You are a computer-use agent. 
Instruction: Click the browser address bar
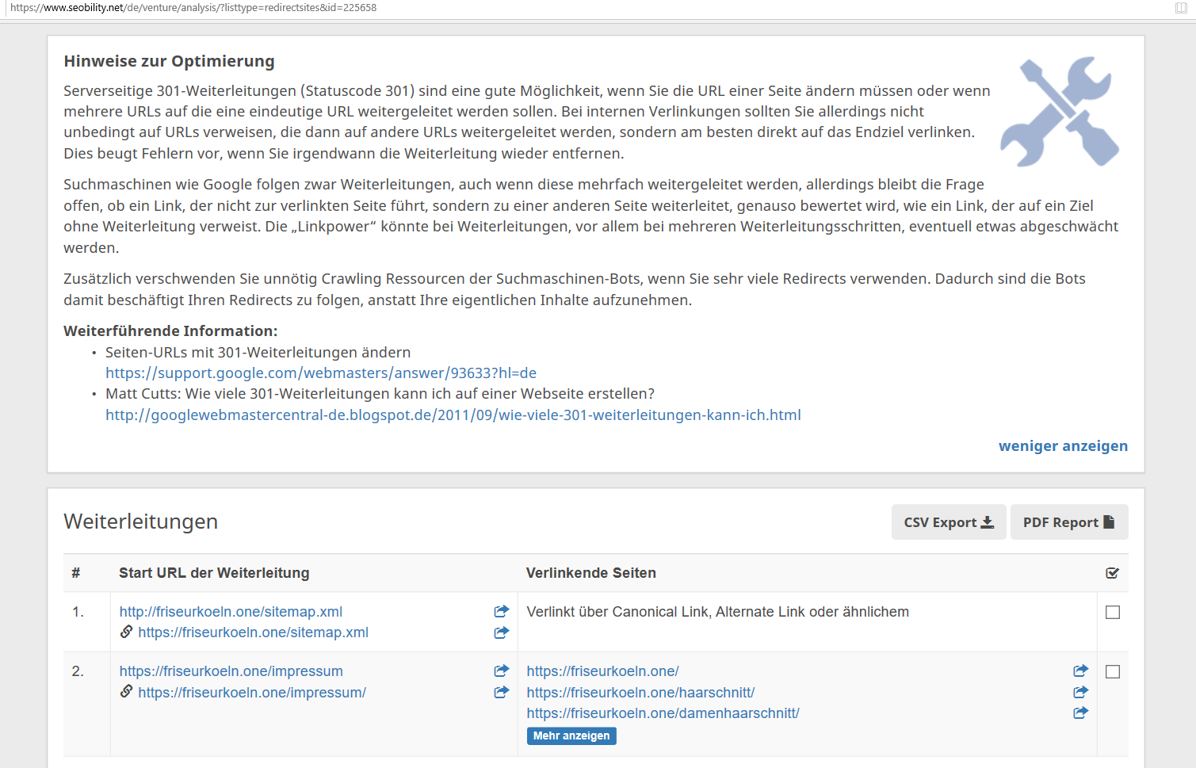[317, 8]
